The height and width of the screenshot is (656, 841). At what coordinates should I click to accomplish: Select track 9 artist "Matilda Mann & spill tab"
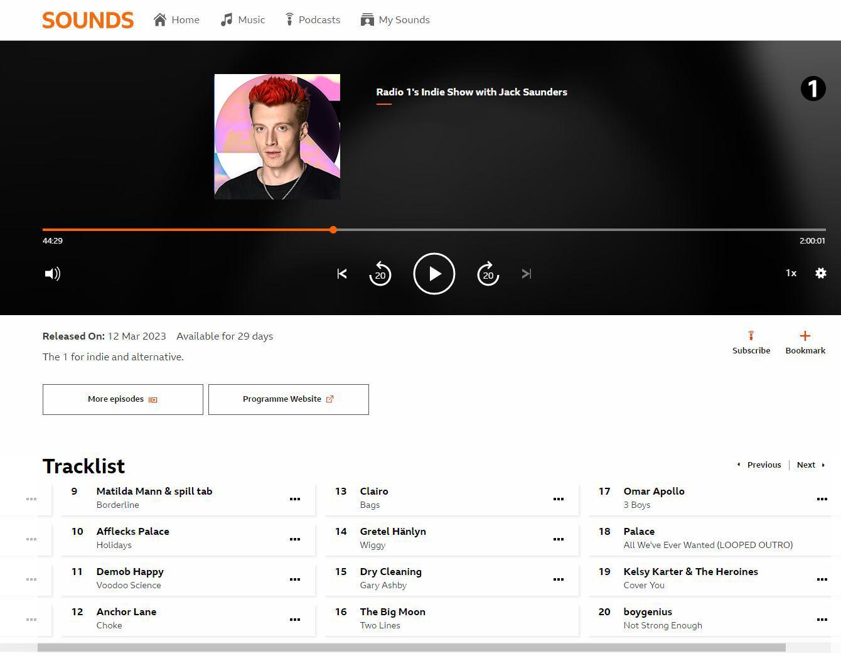coord(154,492)
